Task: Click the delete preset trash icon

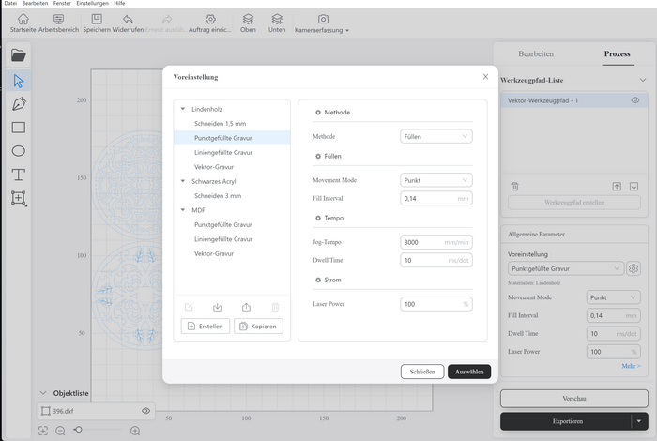Action: pos(275,307)
